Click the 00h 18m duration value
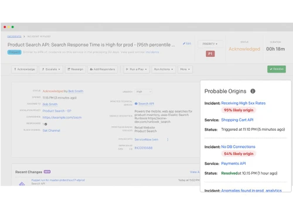Screen dimensions: 293x220 (x=275, y=49)
